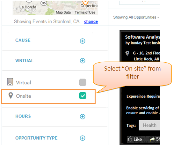Viewport: 181px width, 145px height.
Task: Open the Terms of Use link
Action: point(85,12)
